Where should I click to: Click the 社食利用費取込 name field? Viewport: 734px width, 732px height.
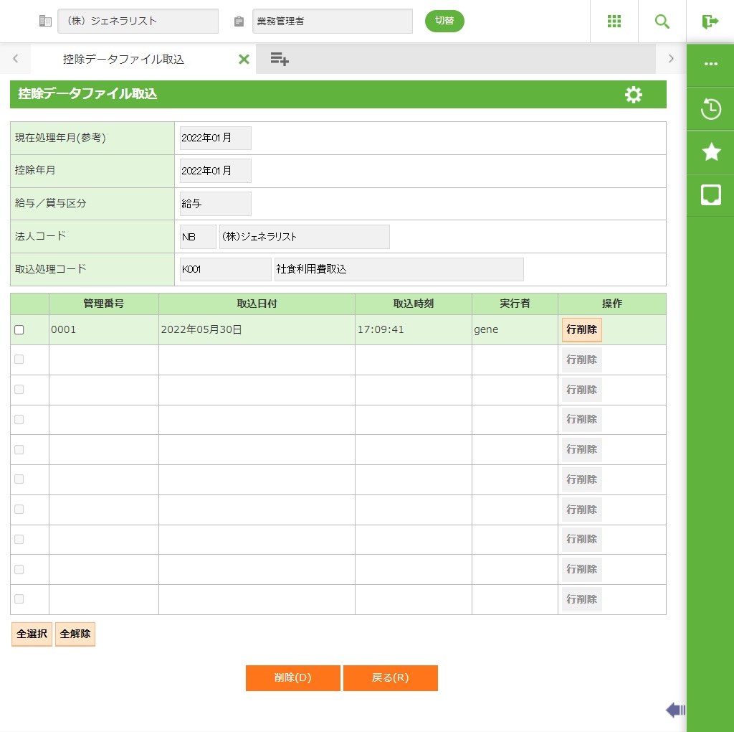(x=399, y=269)
